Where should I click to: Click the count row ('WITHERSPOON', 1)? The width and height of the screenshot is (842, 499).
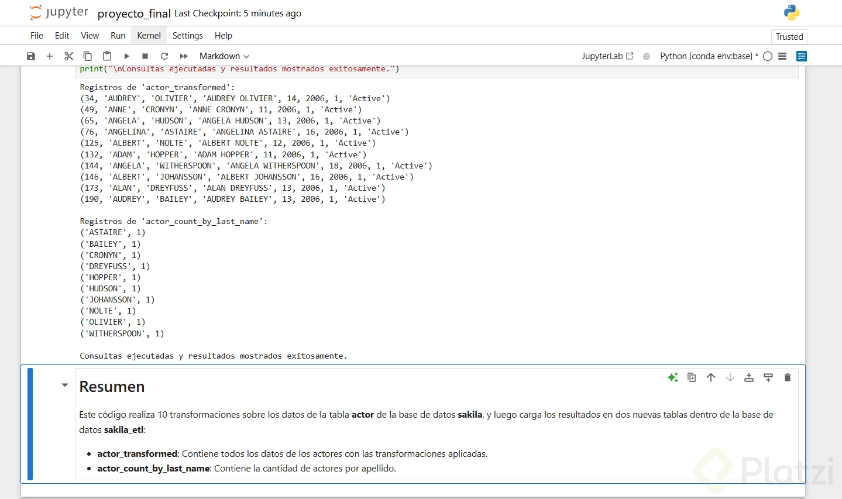pos(122,334)
